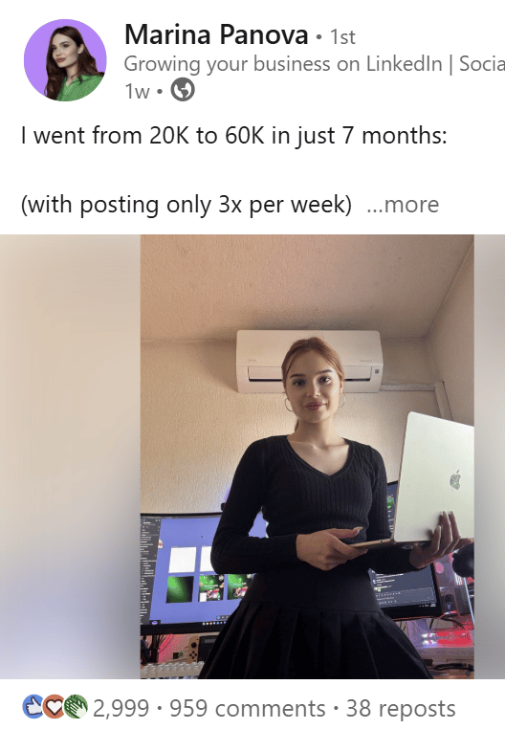
Task: Click the blurred left margin of the image
Action: point(70,456)
